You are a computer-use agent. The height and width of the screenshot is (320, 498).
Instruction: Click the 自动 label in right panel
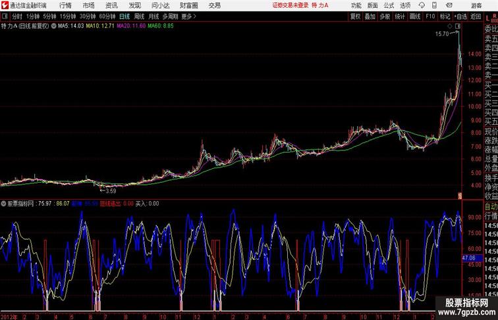(x=491, y=206)
